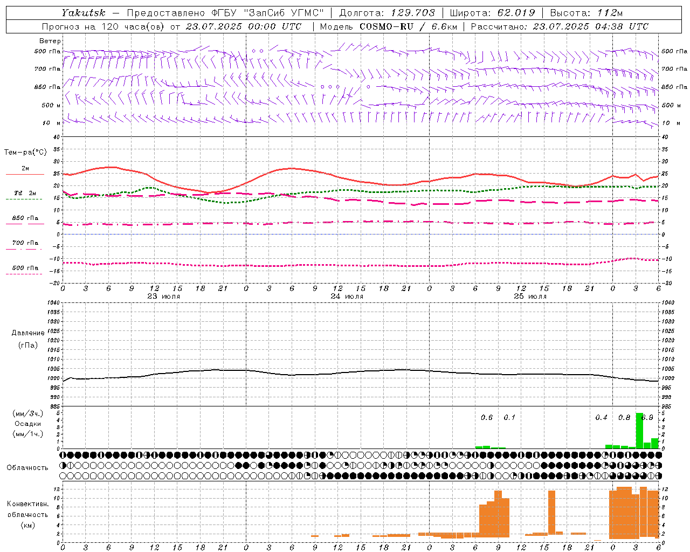Screen dimensions: 690x552
Task: Click the '0.4' precipitation amount
Action: tap(602, 418)
